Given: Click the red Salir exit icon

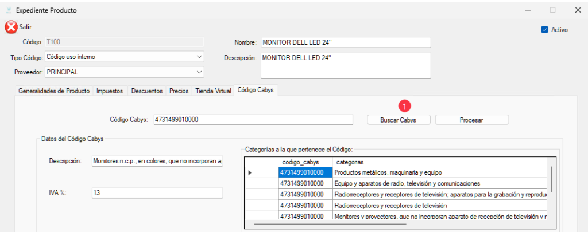Looking at the screenshot, I should pos(11,27).
